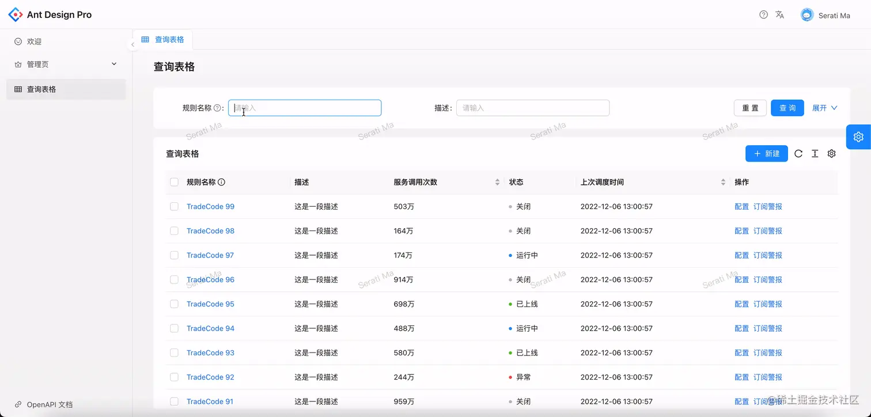Refresh the query table data

coord(798,154)
